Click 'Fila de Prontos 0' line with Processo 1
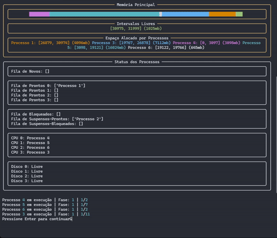The height and width of the screenshot is (238, 277). coord(48,86)
